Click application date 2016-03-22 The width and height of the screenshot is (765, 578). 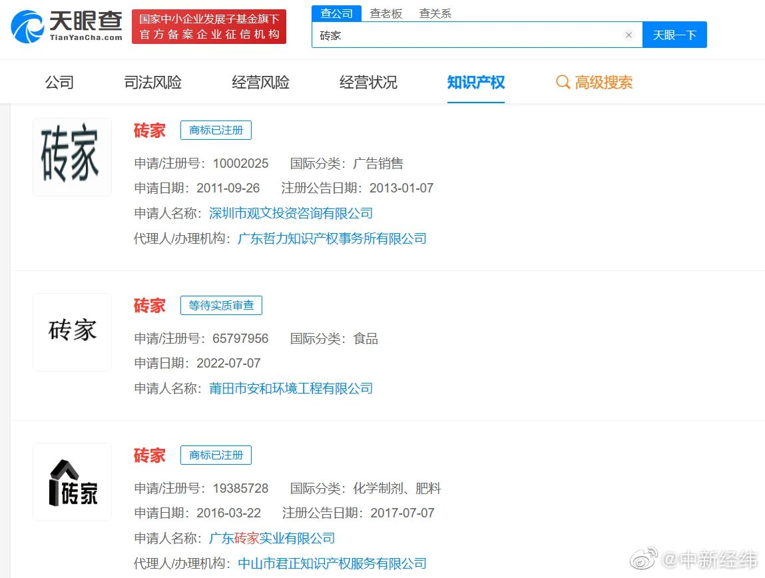[228, 513]
